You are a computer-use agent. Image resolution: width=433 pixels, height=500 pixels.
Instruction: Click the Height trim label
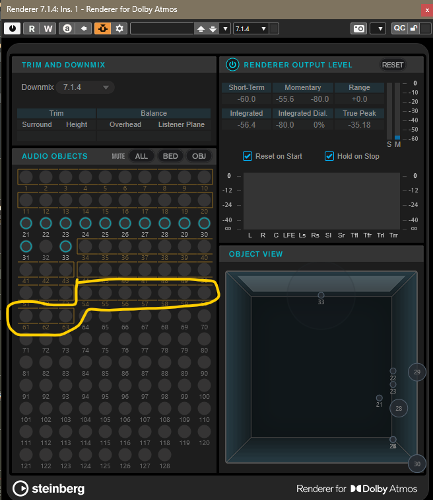click(77, 124)
